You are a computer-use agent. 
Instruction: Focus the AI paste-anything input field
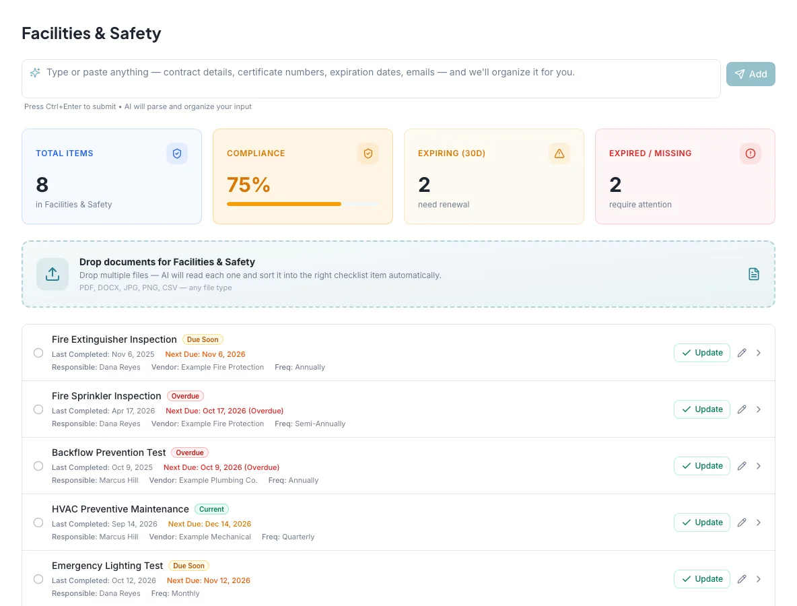point(371,79)
